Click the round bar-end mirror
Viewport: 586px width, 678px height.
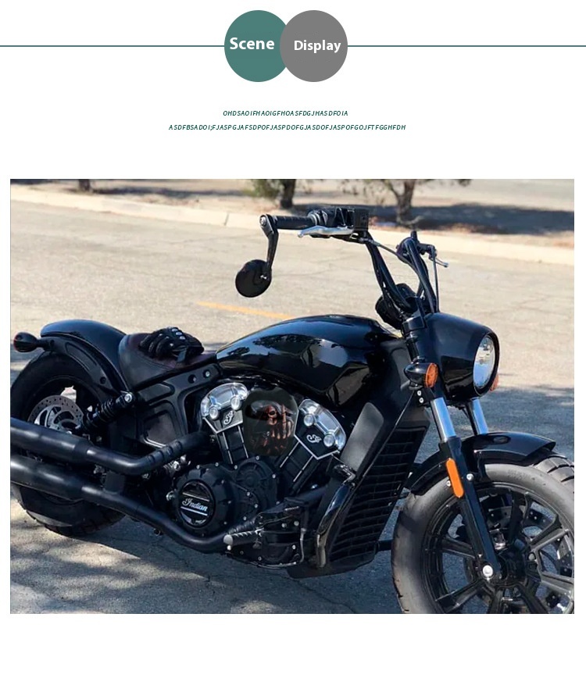253,278
